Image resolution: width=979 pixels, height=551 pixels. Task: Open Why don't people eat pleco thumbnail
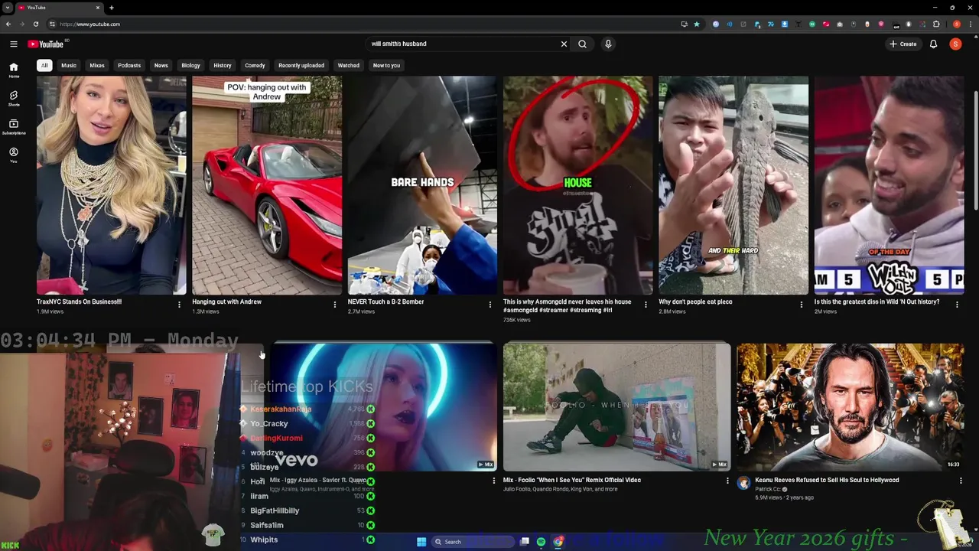[733, 185]
